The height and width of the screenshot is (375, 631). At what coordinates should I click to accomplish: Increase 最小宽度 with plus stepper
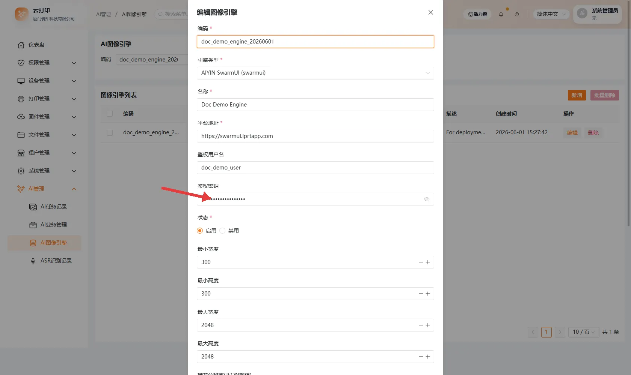(428, 262)
